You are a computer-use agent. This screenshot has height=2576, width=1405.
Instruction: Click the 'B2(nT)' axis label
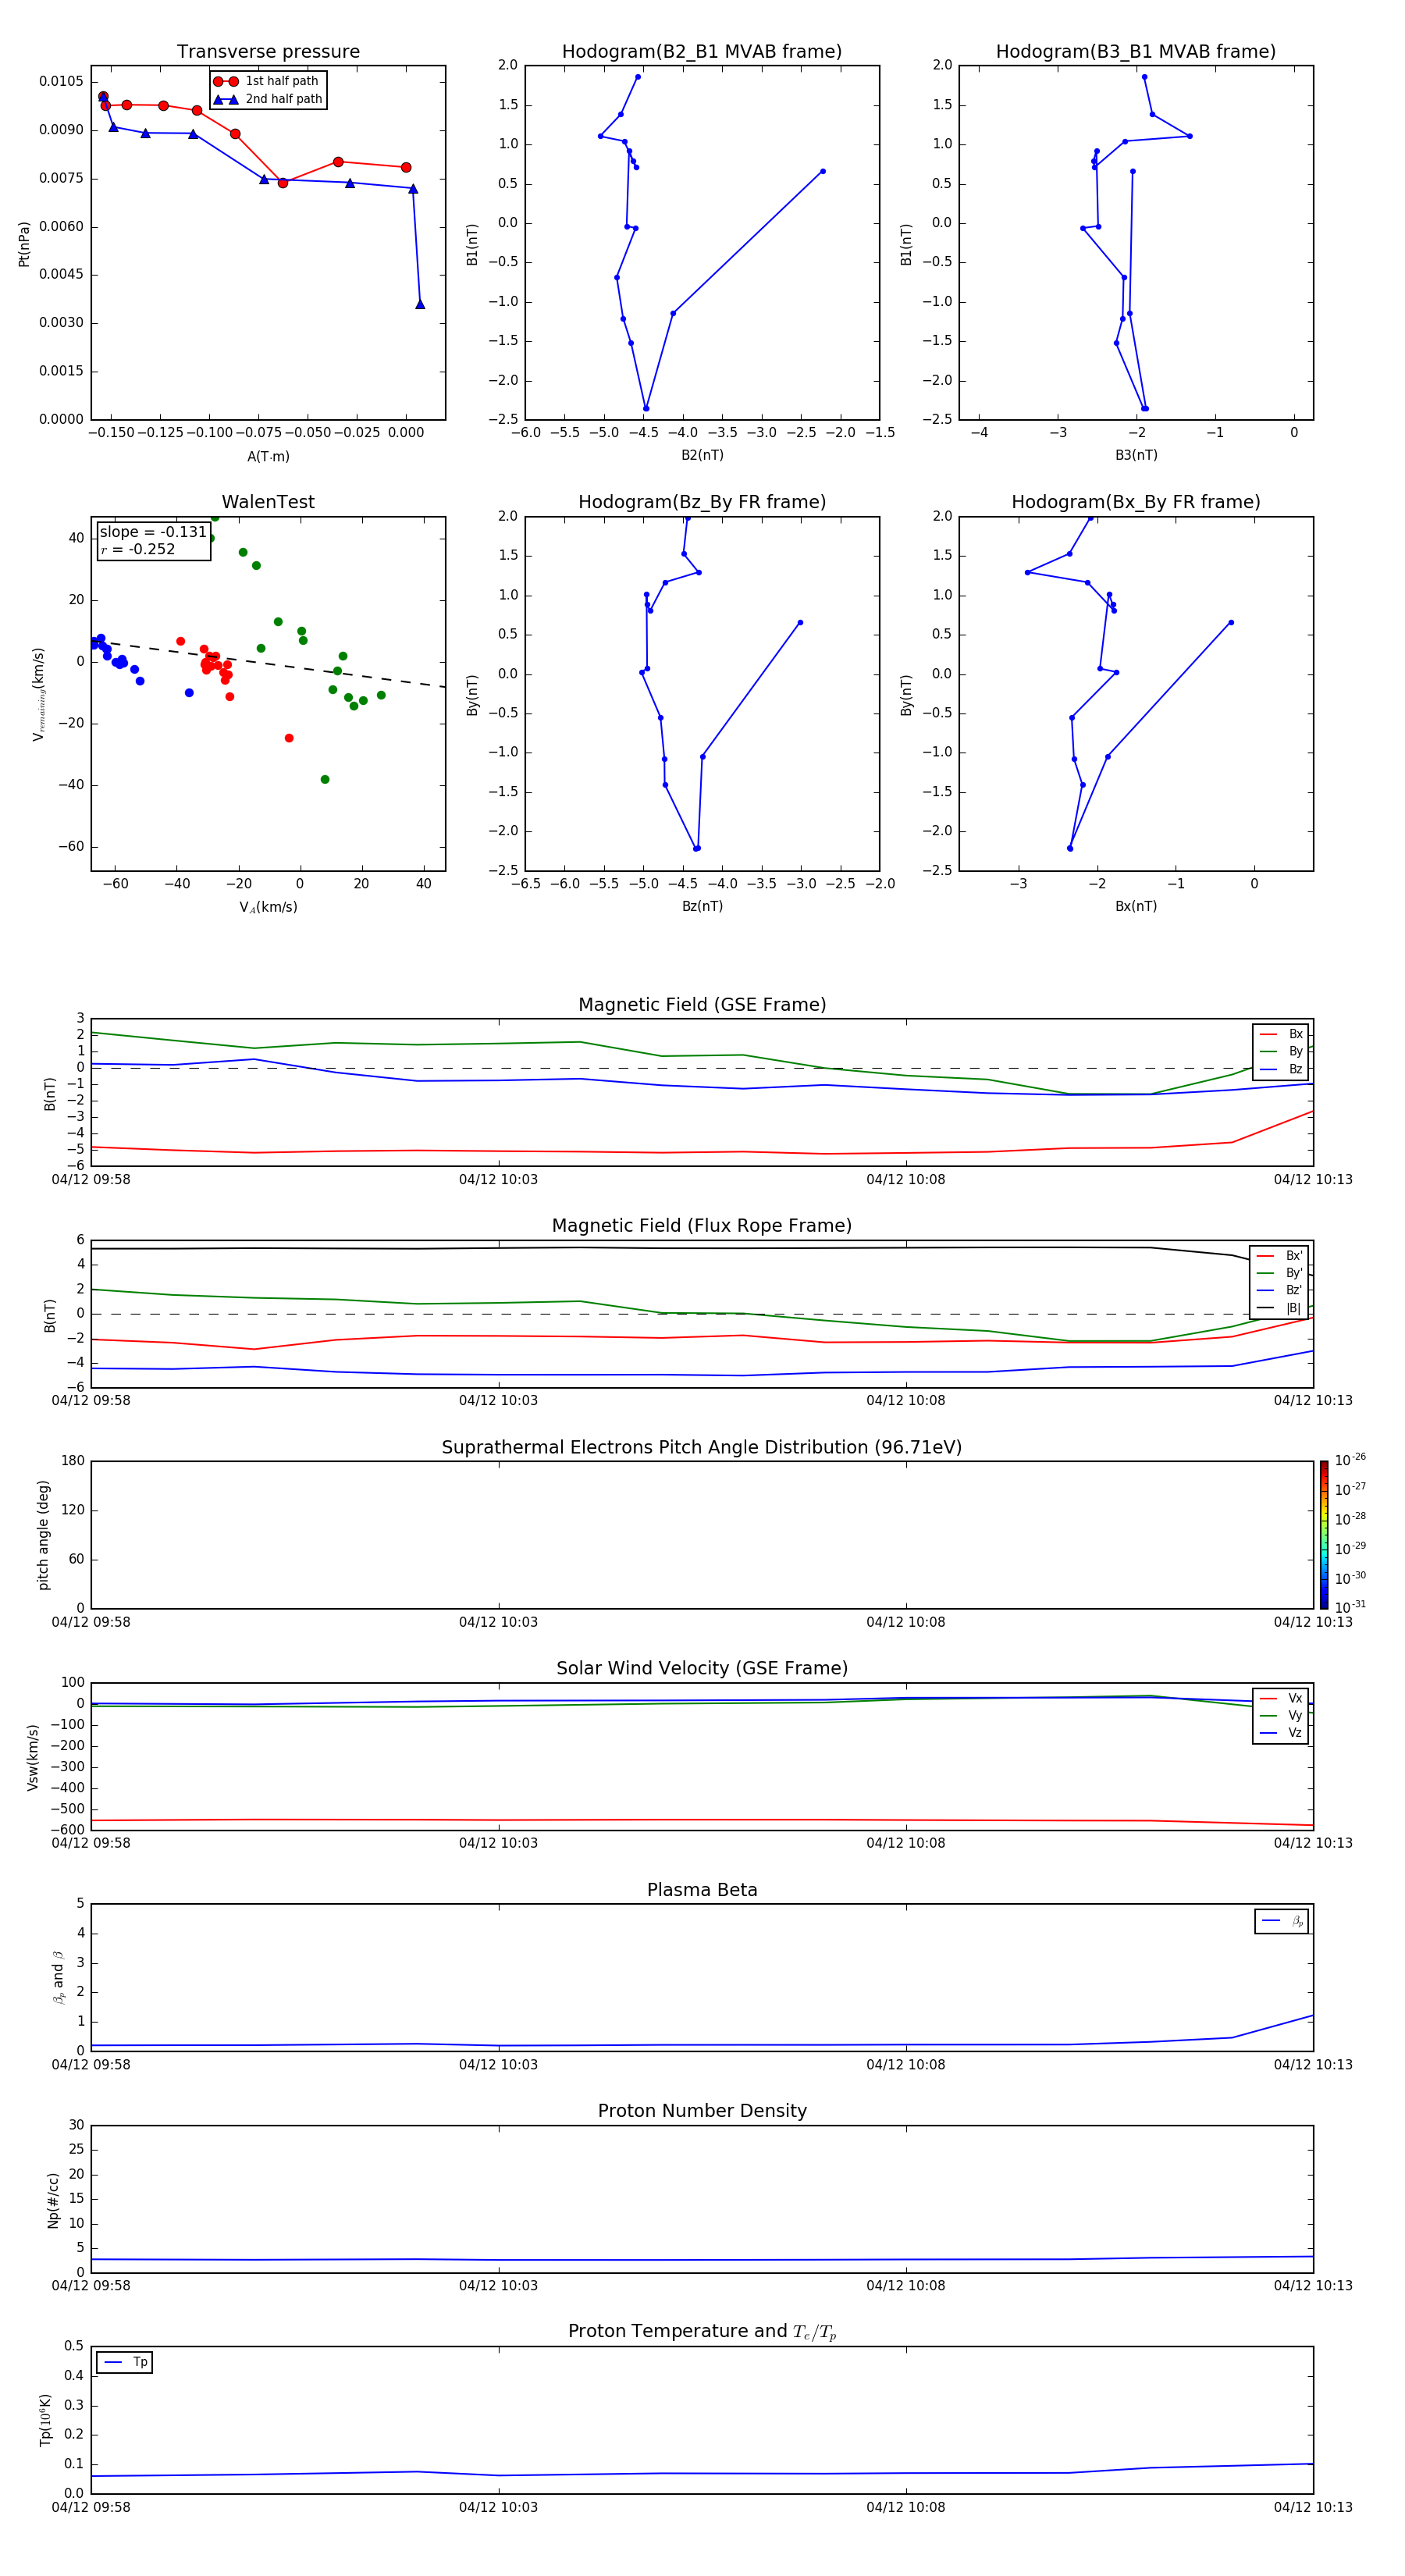coord(702,455)
